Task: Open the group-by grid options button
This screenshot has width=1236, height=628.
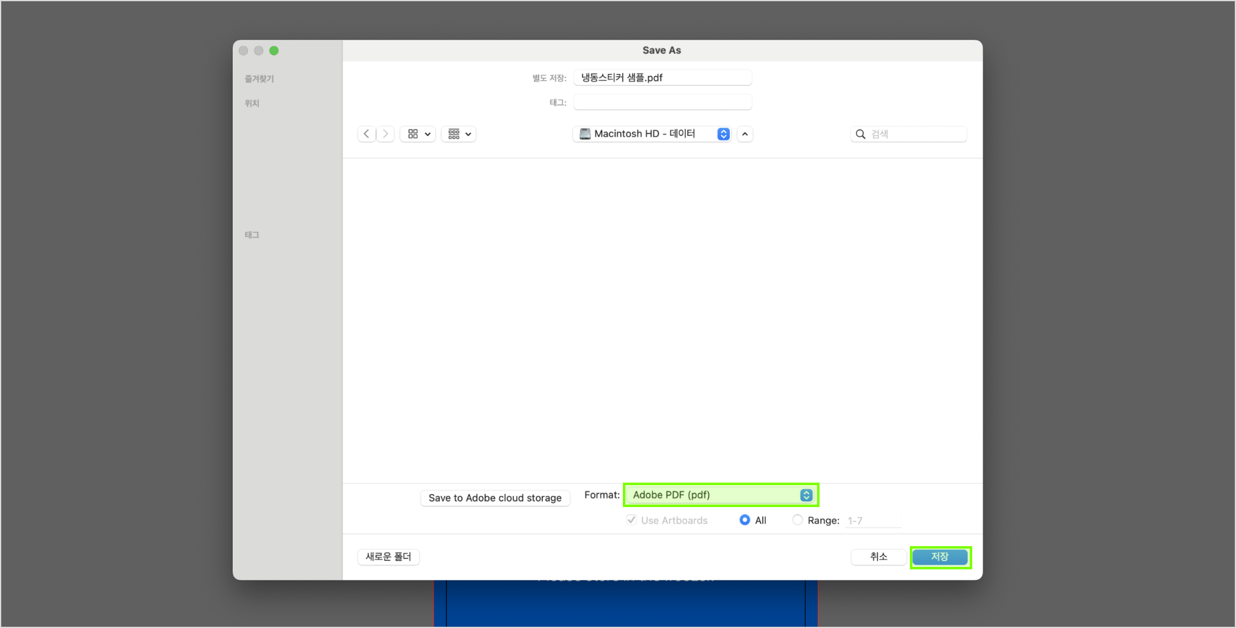Action: pos(459,134)
